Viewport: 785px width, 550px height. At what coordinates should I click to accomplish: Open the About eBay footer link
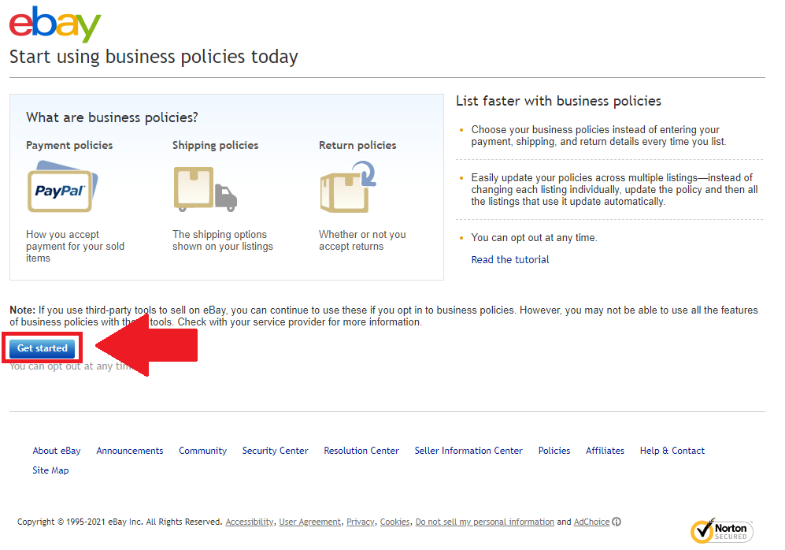[x=57, y=451]
